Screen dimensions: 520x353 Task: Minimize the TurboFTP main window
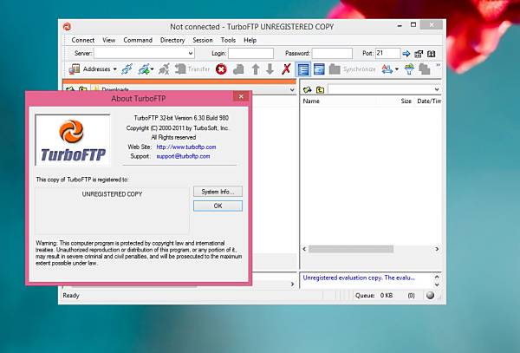(x=400, y=25)
